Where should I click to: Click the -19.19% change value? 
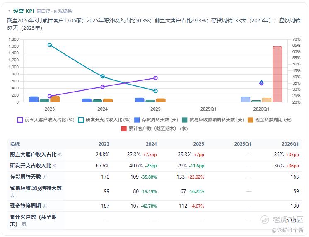tap(149, 191)
